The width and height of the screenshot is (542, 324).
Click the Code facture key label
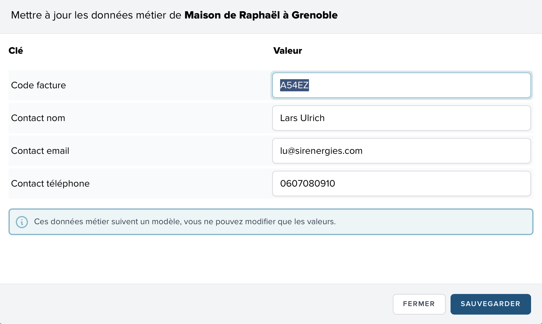pyautogui.click(x=38, y=85)
